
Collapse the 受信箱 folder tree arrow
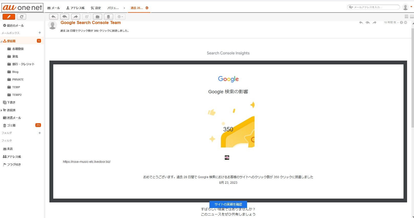click(1, 41)
